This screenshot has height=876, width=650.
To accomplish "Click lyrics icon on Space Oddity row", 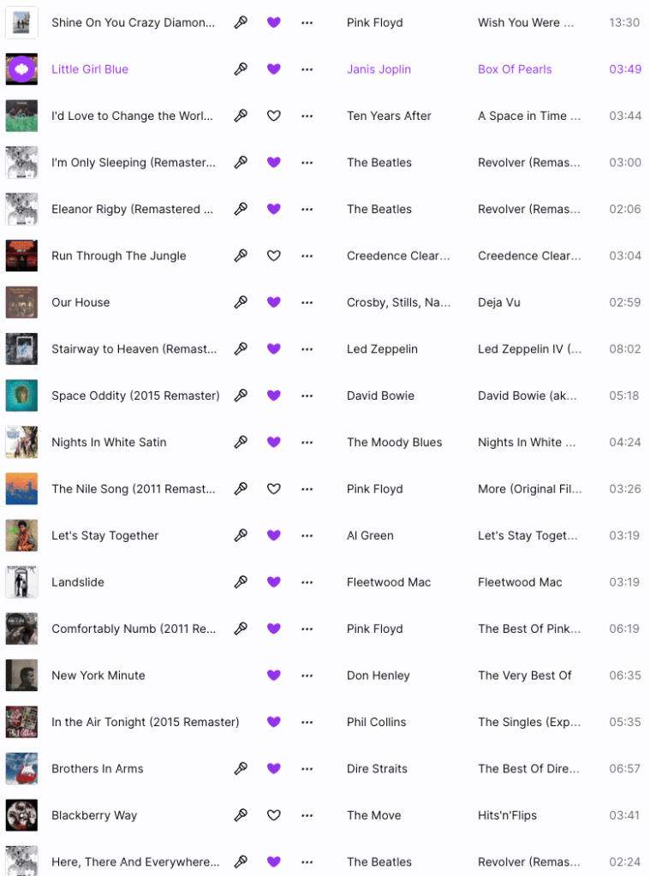I will pos(241,396).
